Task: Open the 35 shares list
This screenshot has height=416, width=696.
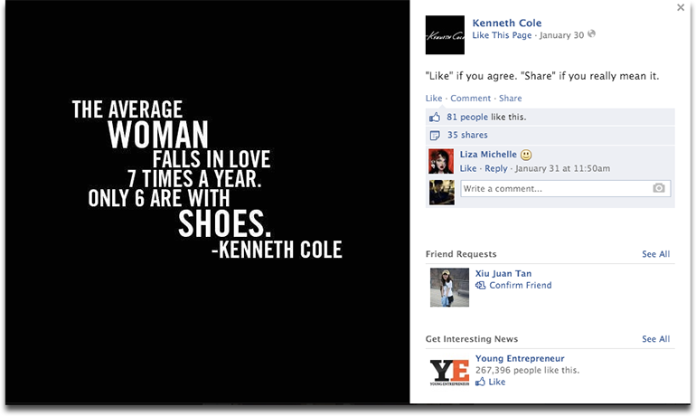Action: [467, 135]
